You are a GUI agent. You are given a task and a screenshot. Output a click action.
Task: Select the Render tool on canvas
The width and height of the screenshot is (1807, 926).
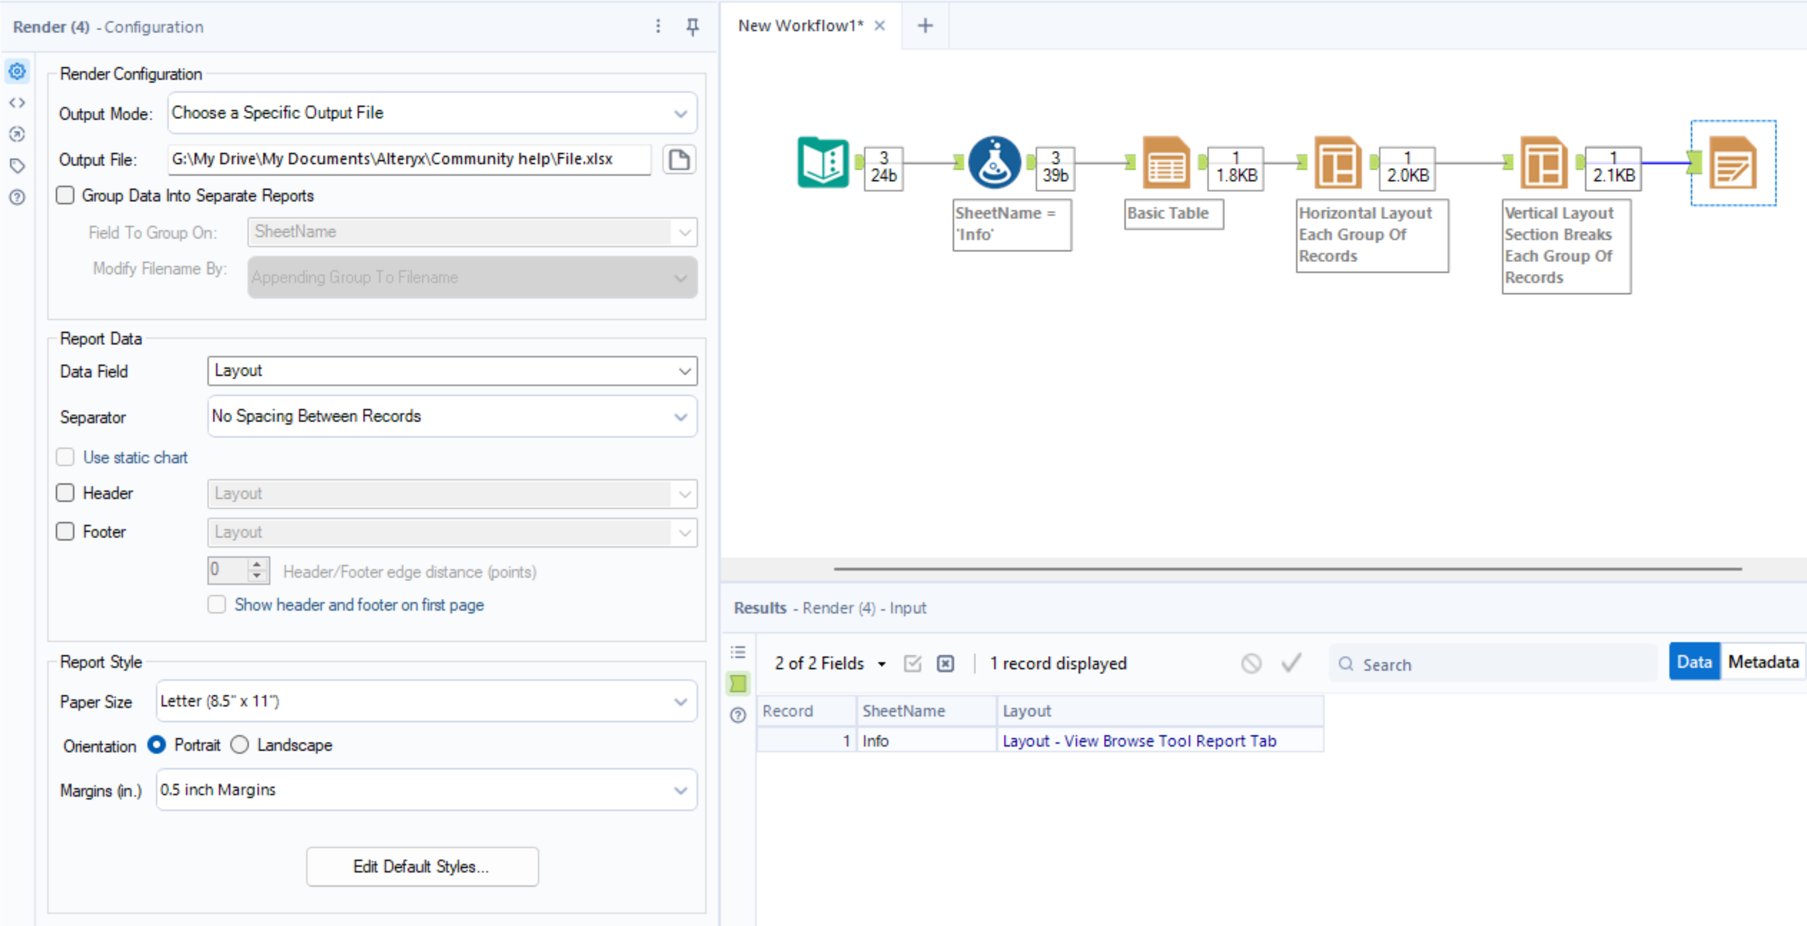(x=1732, y=164)
